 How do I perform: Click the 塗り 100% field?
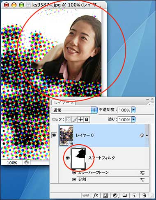pos(124,120)
